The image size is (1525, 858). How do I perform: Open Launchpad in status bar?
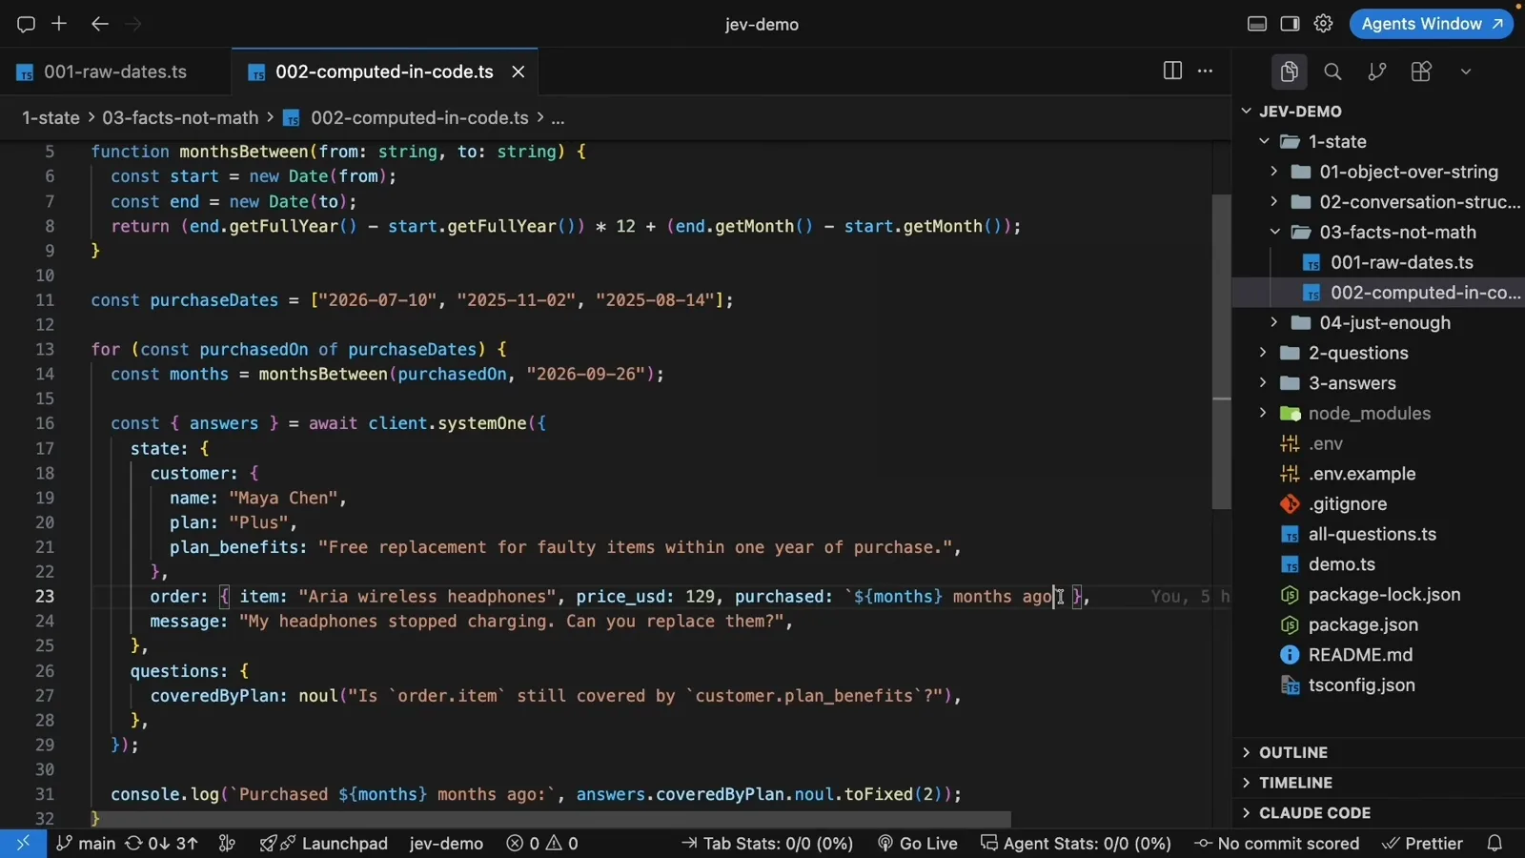(324, 844)
